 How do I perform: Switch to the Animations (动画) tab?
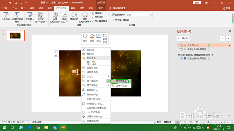pyautogui.click(x=49, y=8)
